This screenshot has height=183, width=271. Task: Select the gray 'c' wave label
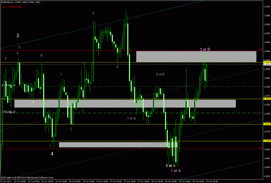point(50,146)
